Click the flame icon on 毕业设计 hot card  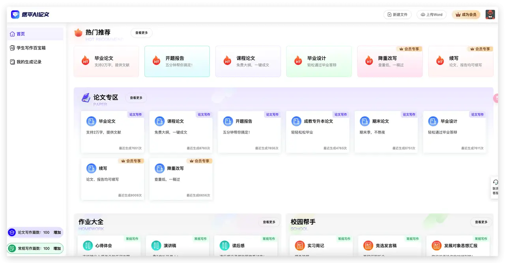pyautogui.click(x=298, y=61)
